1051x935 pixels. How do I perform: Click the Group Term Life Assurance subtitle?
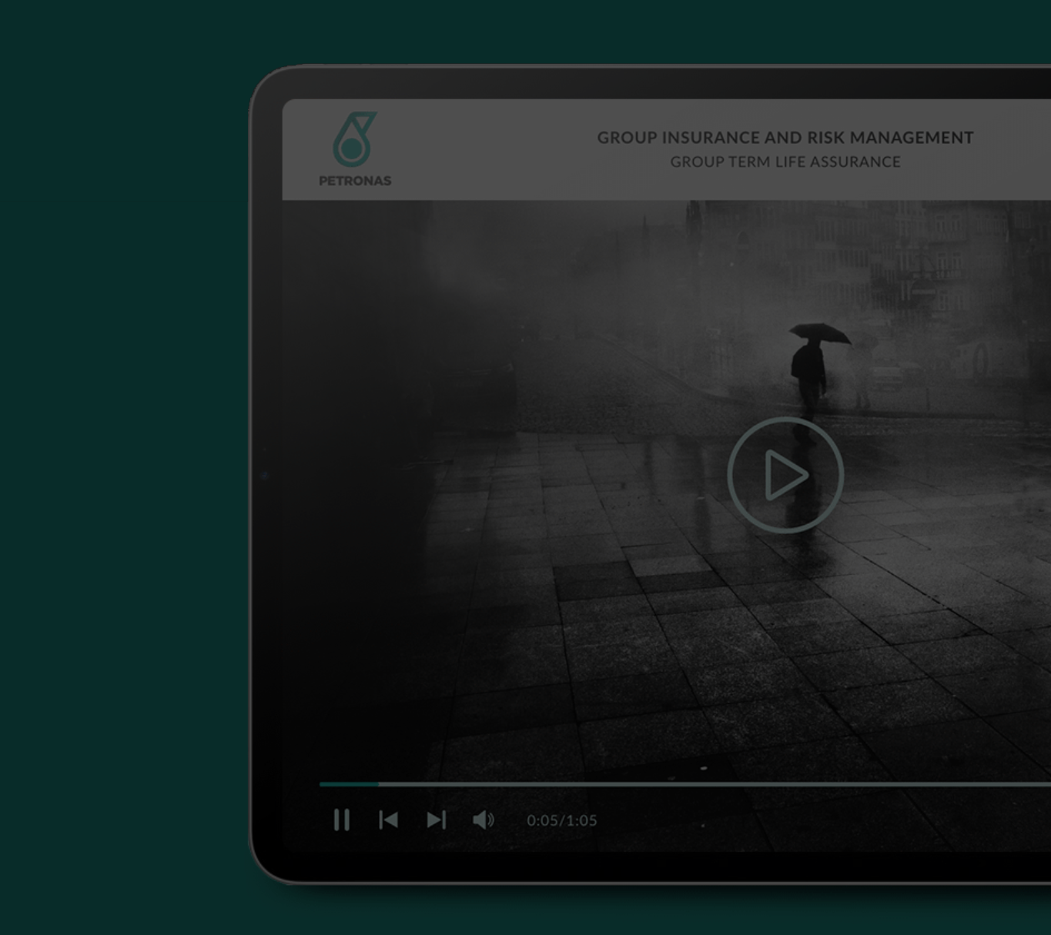(x=785, y=162)
